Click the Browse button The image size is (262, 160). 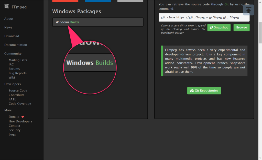[x=242, y=27]
